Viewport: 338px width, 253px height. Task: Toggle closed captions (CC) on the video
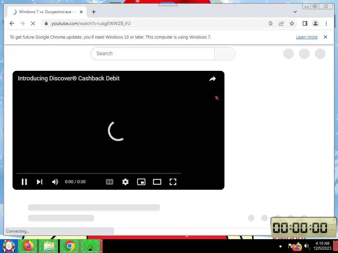[x=110, y=182]
